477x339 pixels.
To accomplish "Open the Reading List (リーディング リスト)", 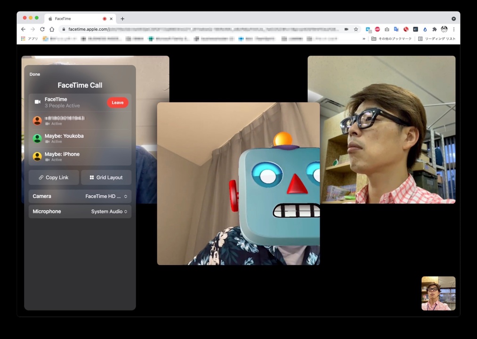I will [x=437, y=39].
